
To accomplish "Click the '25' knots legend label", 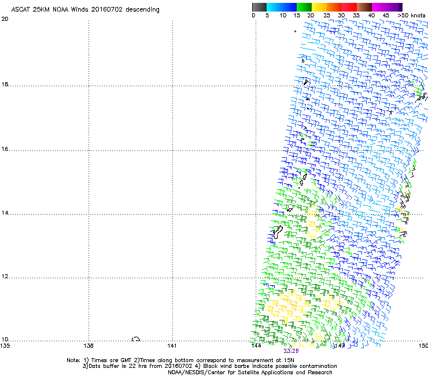I will click(327, 16).
